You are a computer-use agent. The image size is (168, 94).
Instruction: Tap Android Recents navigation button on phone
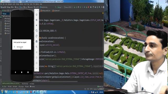[28, 72]
